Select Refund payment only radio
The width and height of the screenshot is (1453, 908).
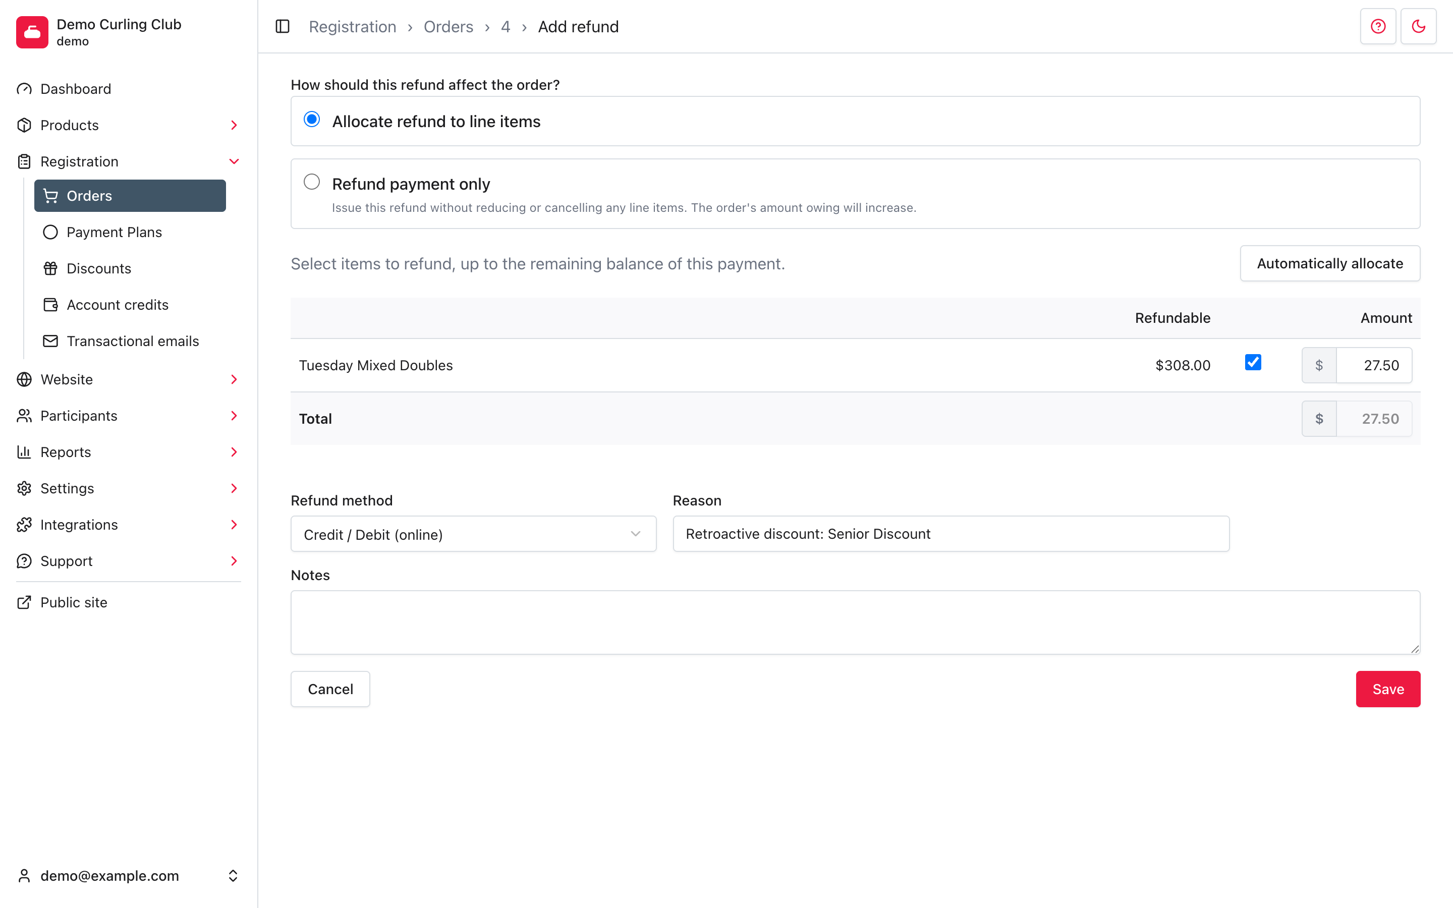click(x=312, y=182)
